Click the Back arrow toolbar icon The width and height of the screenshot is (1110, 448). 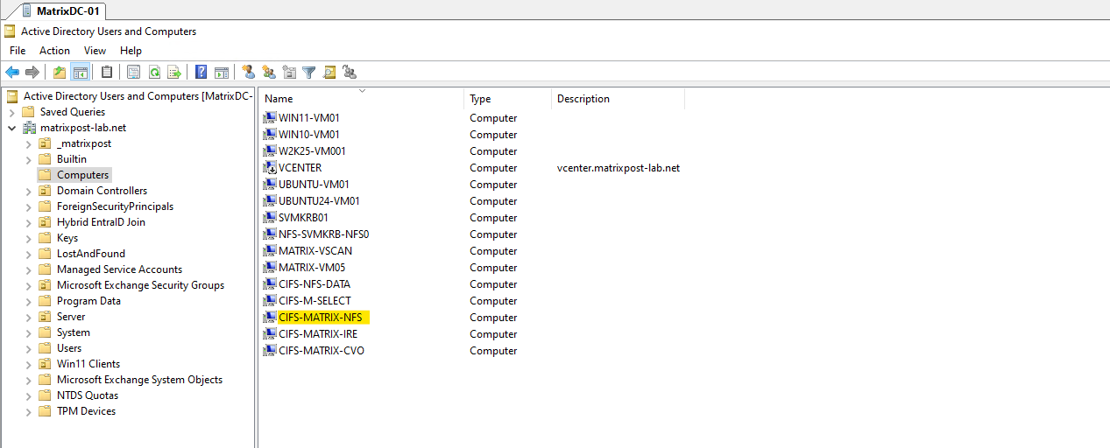[12, 72]
